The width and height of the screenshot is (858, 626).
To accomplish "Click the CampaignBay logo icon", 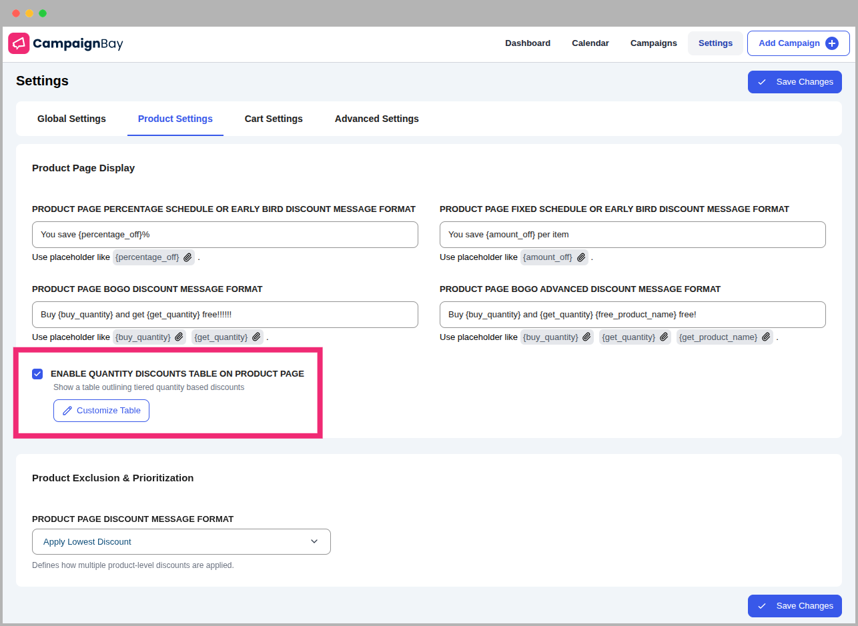I will (19, 43).
